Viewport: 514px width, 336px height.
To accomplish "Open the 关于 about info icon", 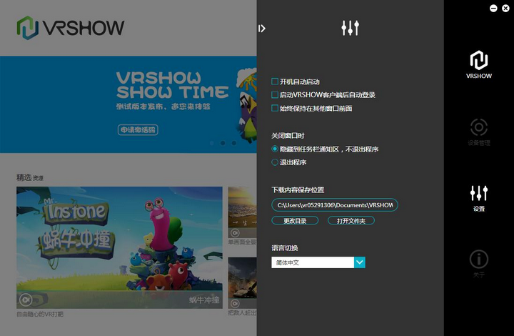I will 479,264.
